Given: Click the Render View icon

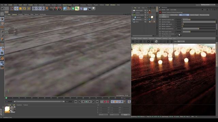Looking at the screenshot, I should pyautogui.click(x=51, y=8).
